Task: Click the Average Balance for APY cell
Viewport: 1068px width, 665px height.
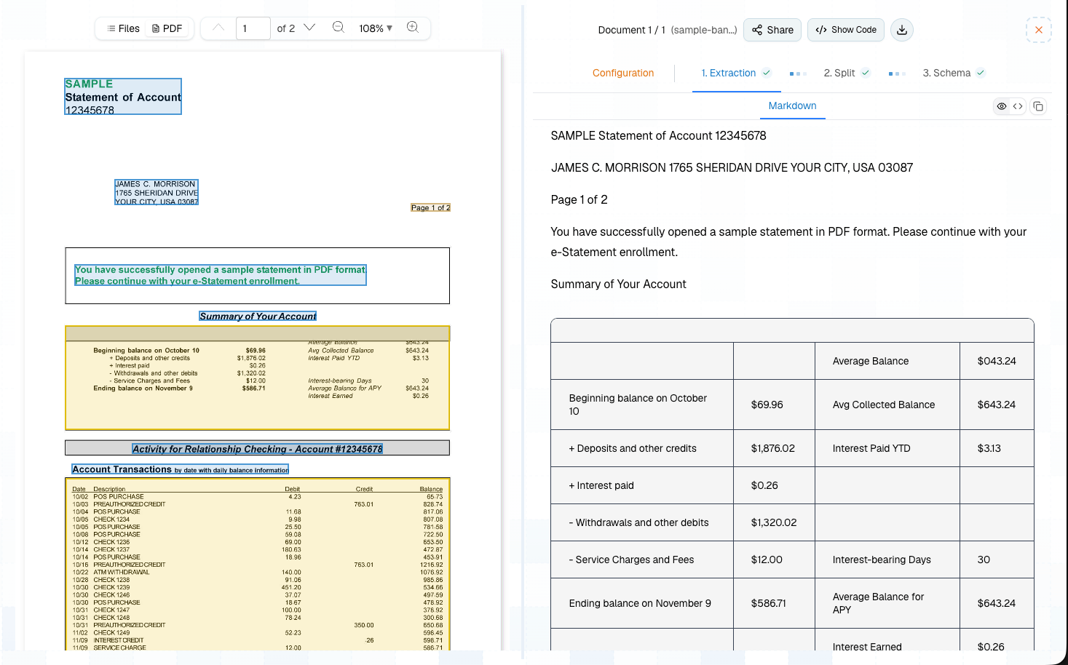Action: tap(887, 603)
